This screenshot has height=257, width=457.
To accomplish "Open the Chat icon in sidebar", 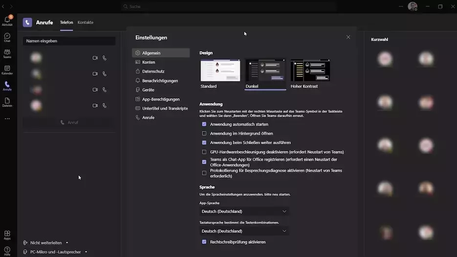I will 7,37.
